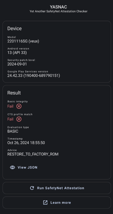Run SafetyNet Attestation again
The height and width of the screenshot is (214, 113).
57,188
